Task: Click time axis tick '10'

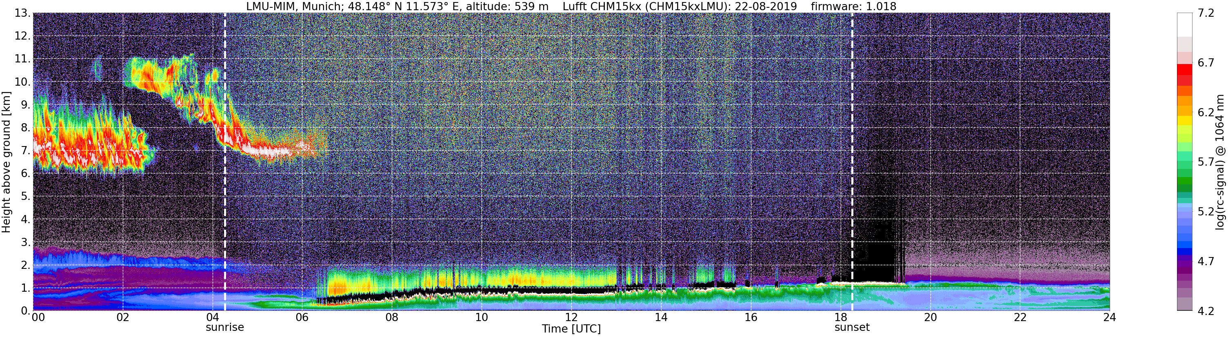Action: click(482, 317)
